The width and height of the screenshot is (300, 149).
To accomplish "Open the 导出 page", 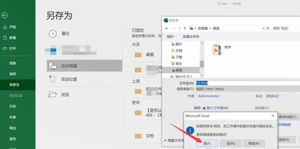I will point(13,128).
